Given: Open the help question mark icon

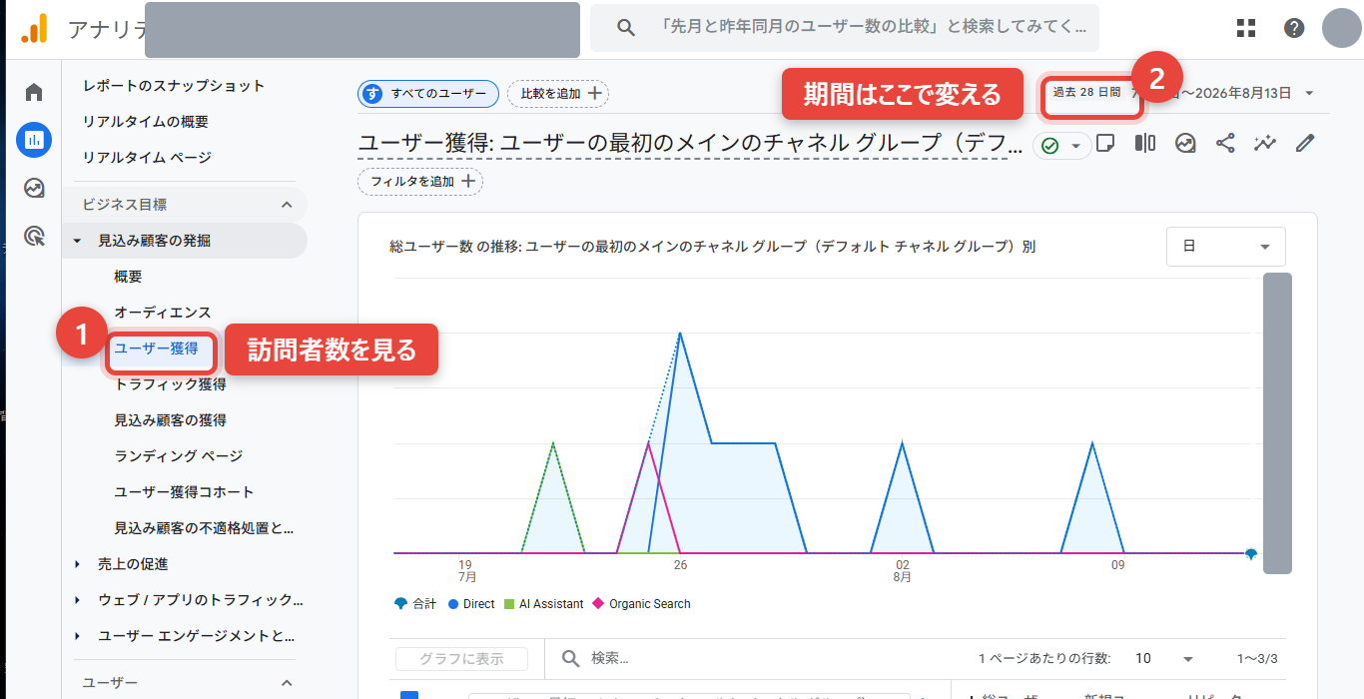Looking at the screenshot, I should (x=1294, y=28).
